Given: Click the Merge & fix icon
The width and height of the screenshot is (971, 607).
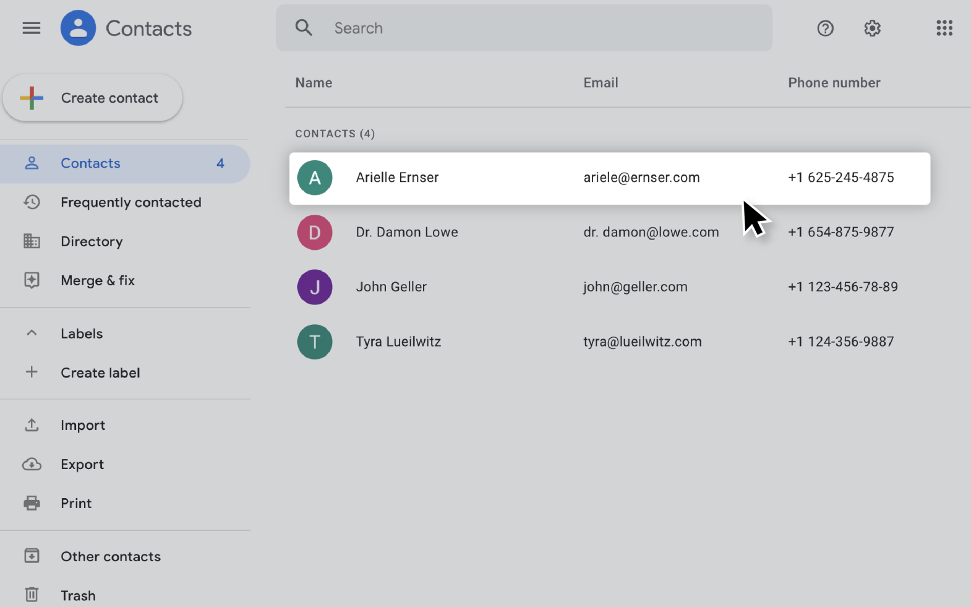Looking at the screenshot, I should click(x=32, y=280).
